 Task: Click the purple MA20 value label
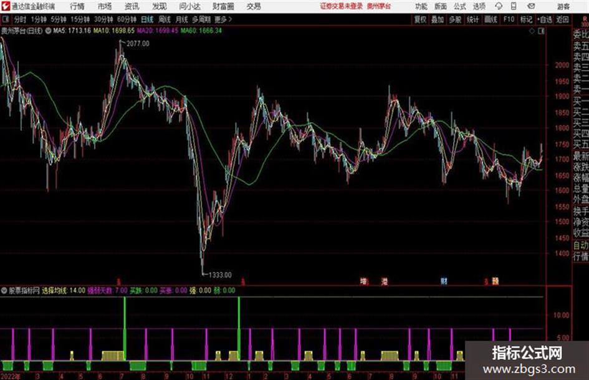click(x=158, y=31)
